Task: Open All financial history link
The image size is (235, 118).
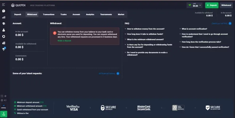Action: point(107,74)
